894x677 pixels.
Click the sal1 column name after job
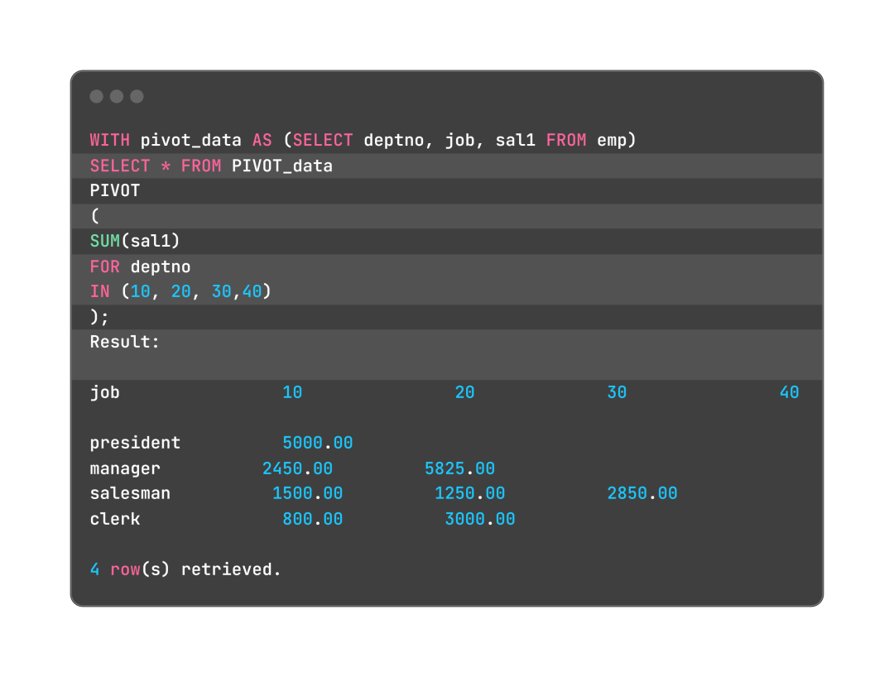pyautogui.click(x=516, y=140)
